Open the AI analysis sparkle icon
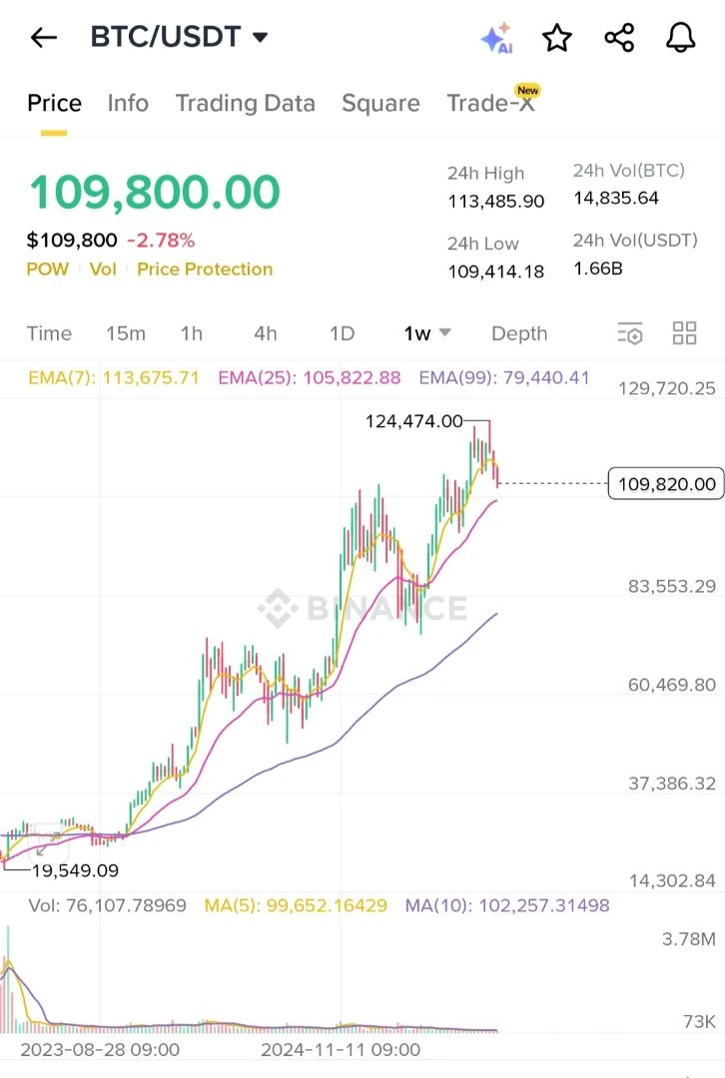725x1078 pixels. (496, 38)
